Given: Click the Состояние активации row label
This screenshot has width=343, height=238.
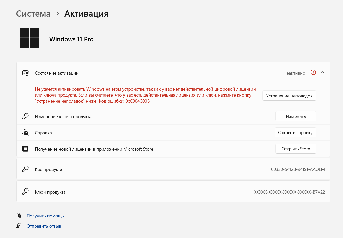Looking at the screenshot, I should tap(57, 73).
